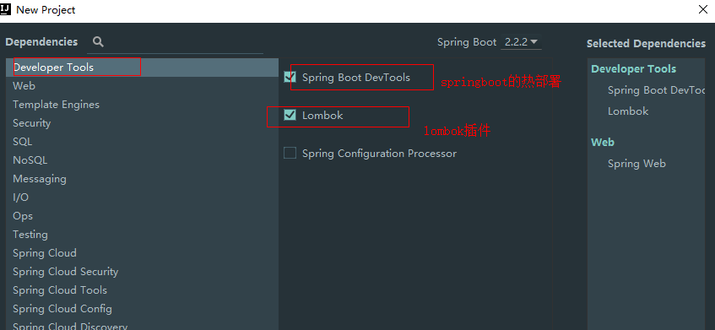Click Lombok in Selected Dependencies panel
715x330 pixels.
pyautogui.click(x=628, y=111)
